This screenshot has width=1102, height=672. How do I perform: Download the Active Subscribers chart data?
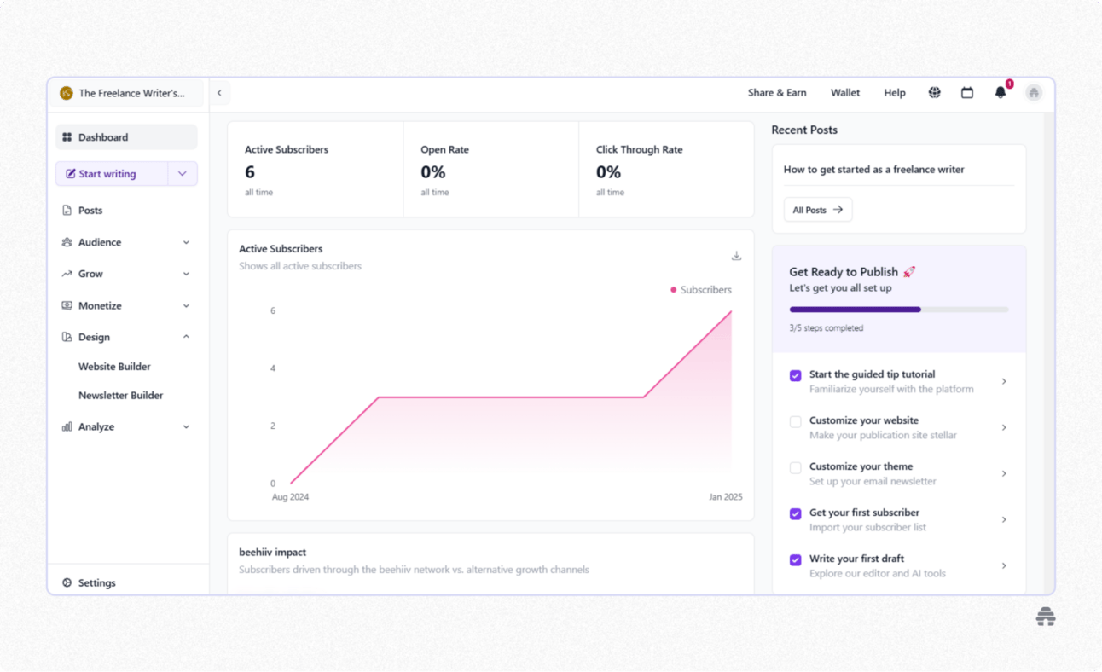tap(736, 255)
